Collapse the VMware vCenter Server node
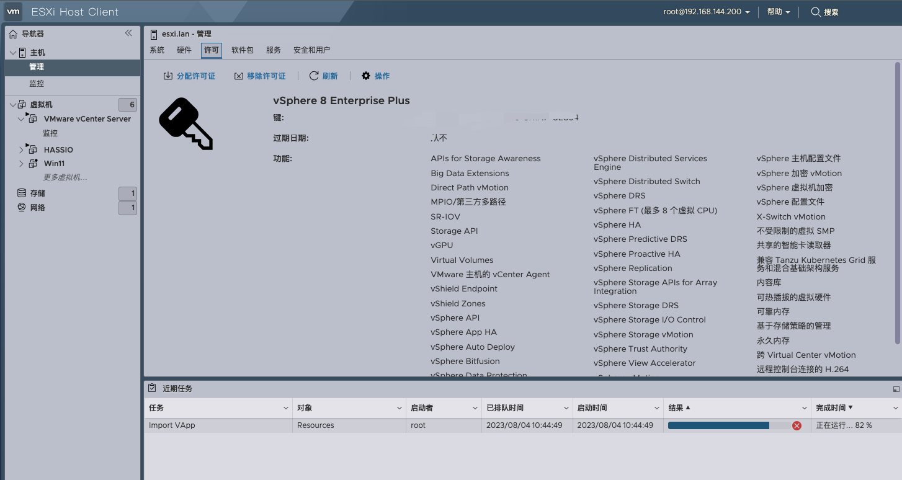Screen dimensions: 902x480 [x=21, y=119]
